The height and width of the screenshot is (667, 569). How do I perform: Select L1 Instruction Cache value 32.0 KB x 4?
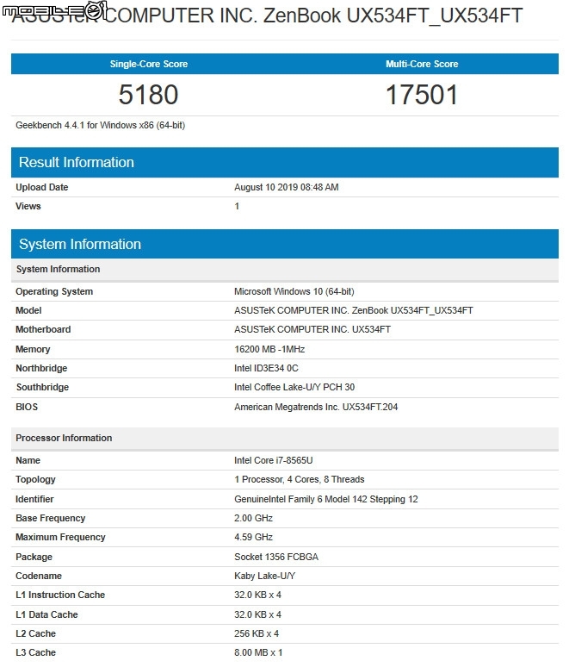pyautogui.click(x=257, y=595)
